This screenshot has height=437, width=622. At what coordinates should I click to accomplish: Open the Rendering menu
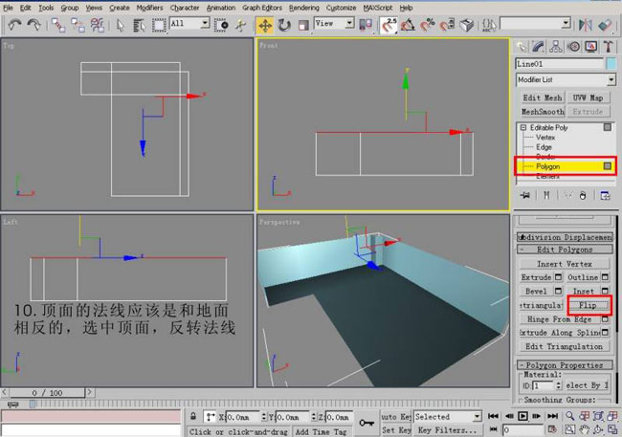pos(303,7)
